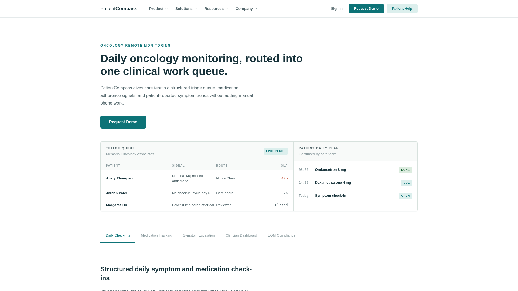The image size is (518, 291).
Task: Click the DONE status badge
Action: [405, 170]
